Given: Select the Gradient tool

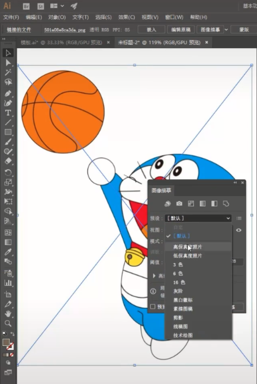Looking at the screenshot, I should [x=8, y=242].
